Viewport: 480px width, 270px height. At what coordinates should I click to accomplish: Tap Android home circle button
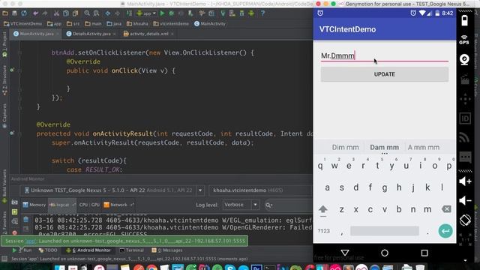385,253
